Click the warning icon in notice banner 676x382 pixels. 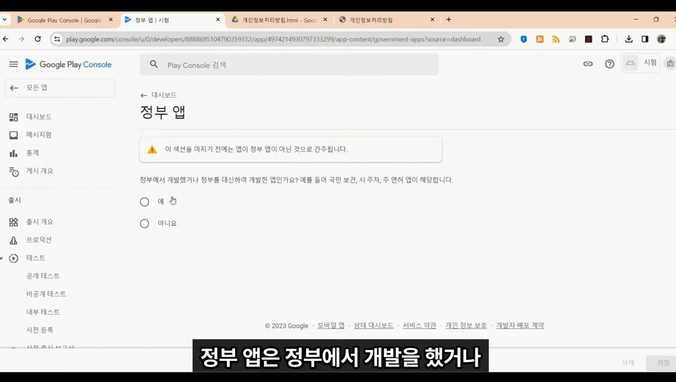pos(152,150)
